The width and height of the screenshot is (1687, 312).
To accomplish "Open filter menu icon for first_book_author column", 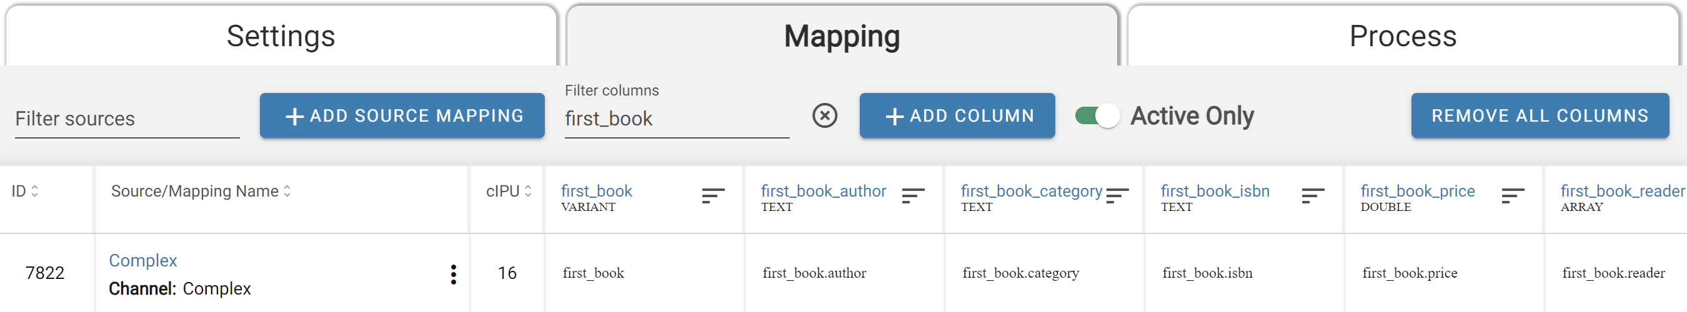I will [913, 195].
